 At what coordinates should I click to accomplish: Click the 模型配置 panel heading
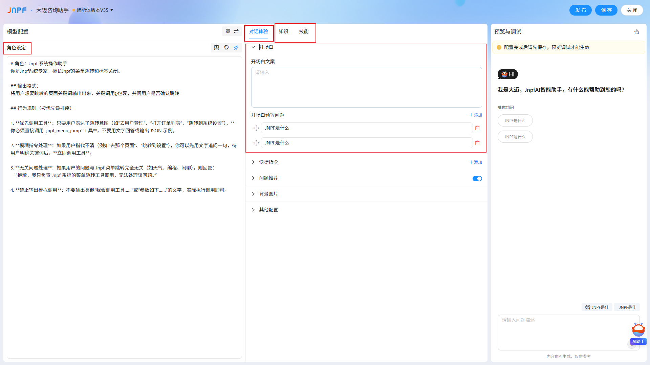tap(18, 31)
